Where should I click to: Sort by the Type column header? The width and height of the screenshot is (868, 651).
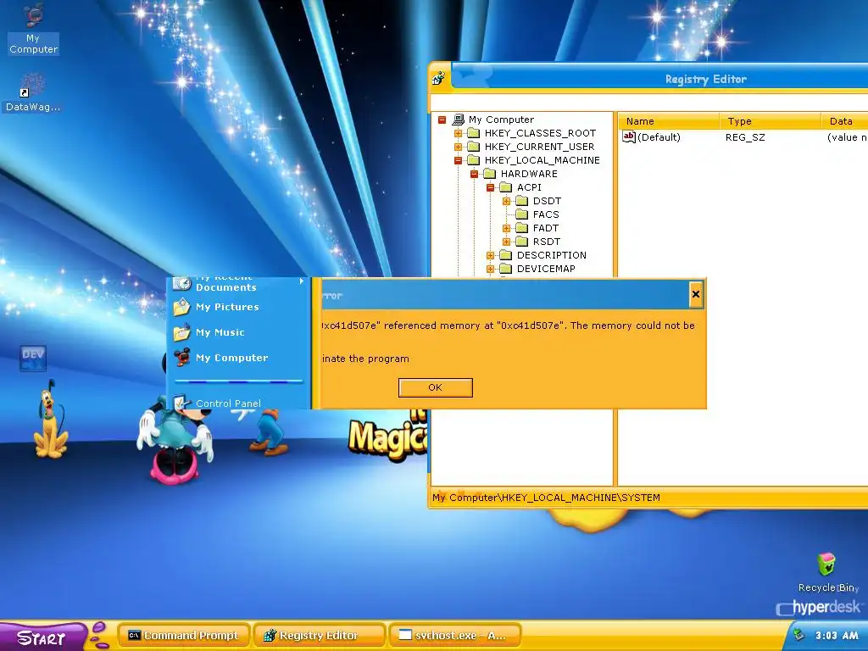770,121
